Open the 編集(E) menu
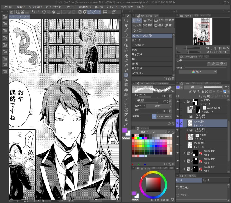This screenshot has width=231, height=203. [x=21, y=7]
